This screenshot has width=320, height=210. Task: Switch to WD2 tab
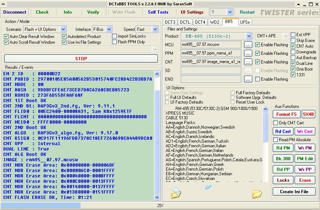[x=215, y=22]
